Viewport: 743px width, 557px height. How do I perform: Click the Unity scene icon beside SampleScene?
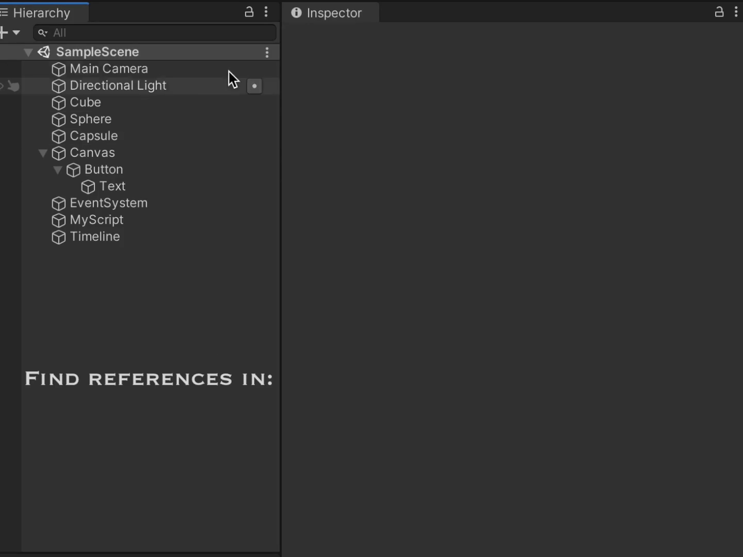point(44,52)
